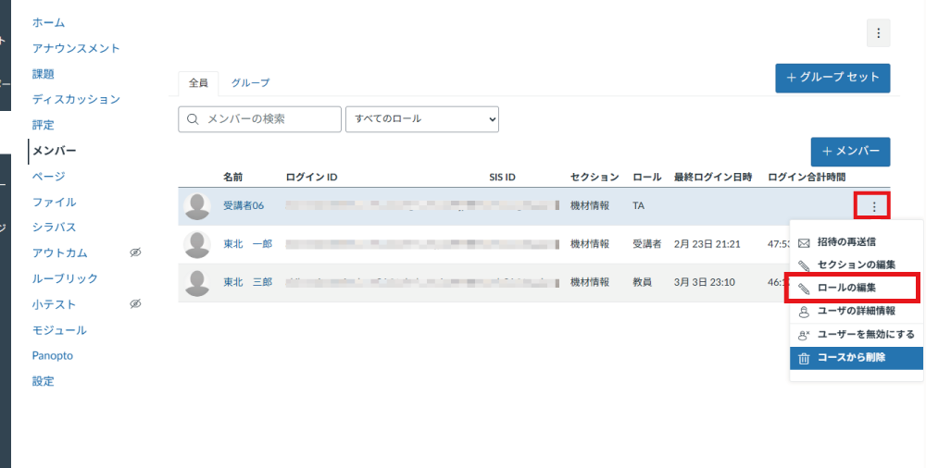This screenshot has height=468, width=926.
Task: Switch to the グループ tab
Action: (250, 83)
